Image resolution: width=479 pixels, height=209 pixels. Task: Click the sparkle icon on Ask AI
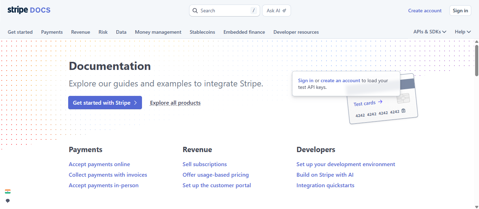click(x=284, y=11)
